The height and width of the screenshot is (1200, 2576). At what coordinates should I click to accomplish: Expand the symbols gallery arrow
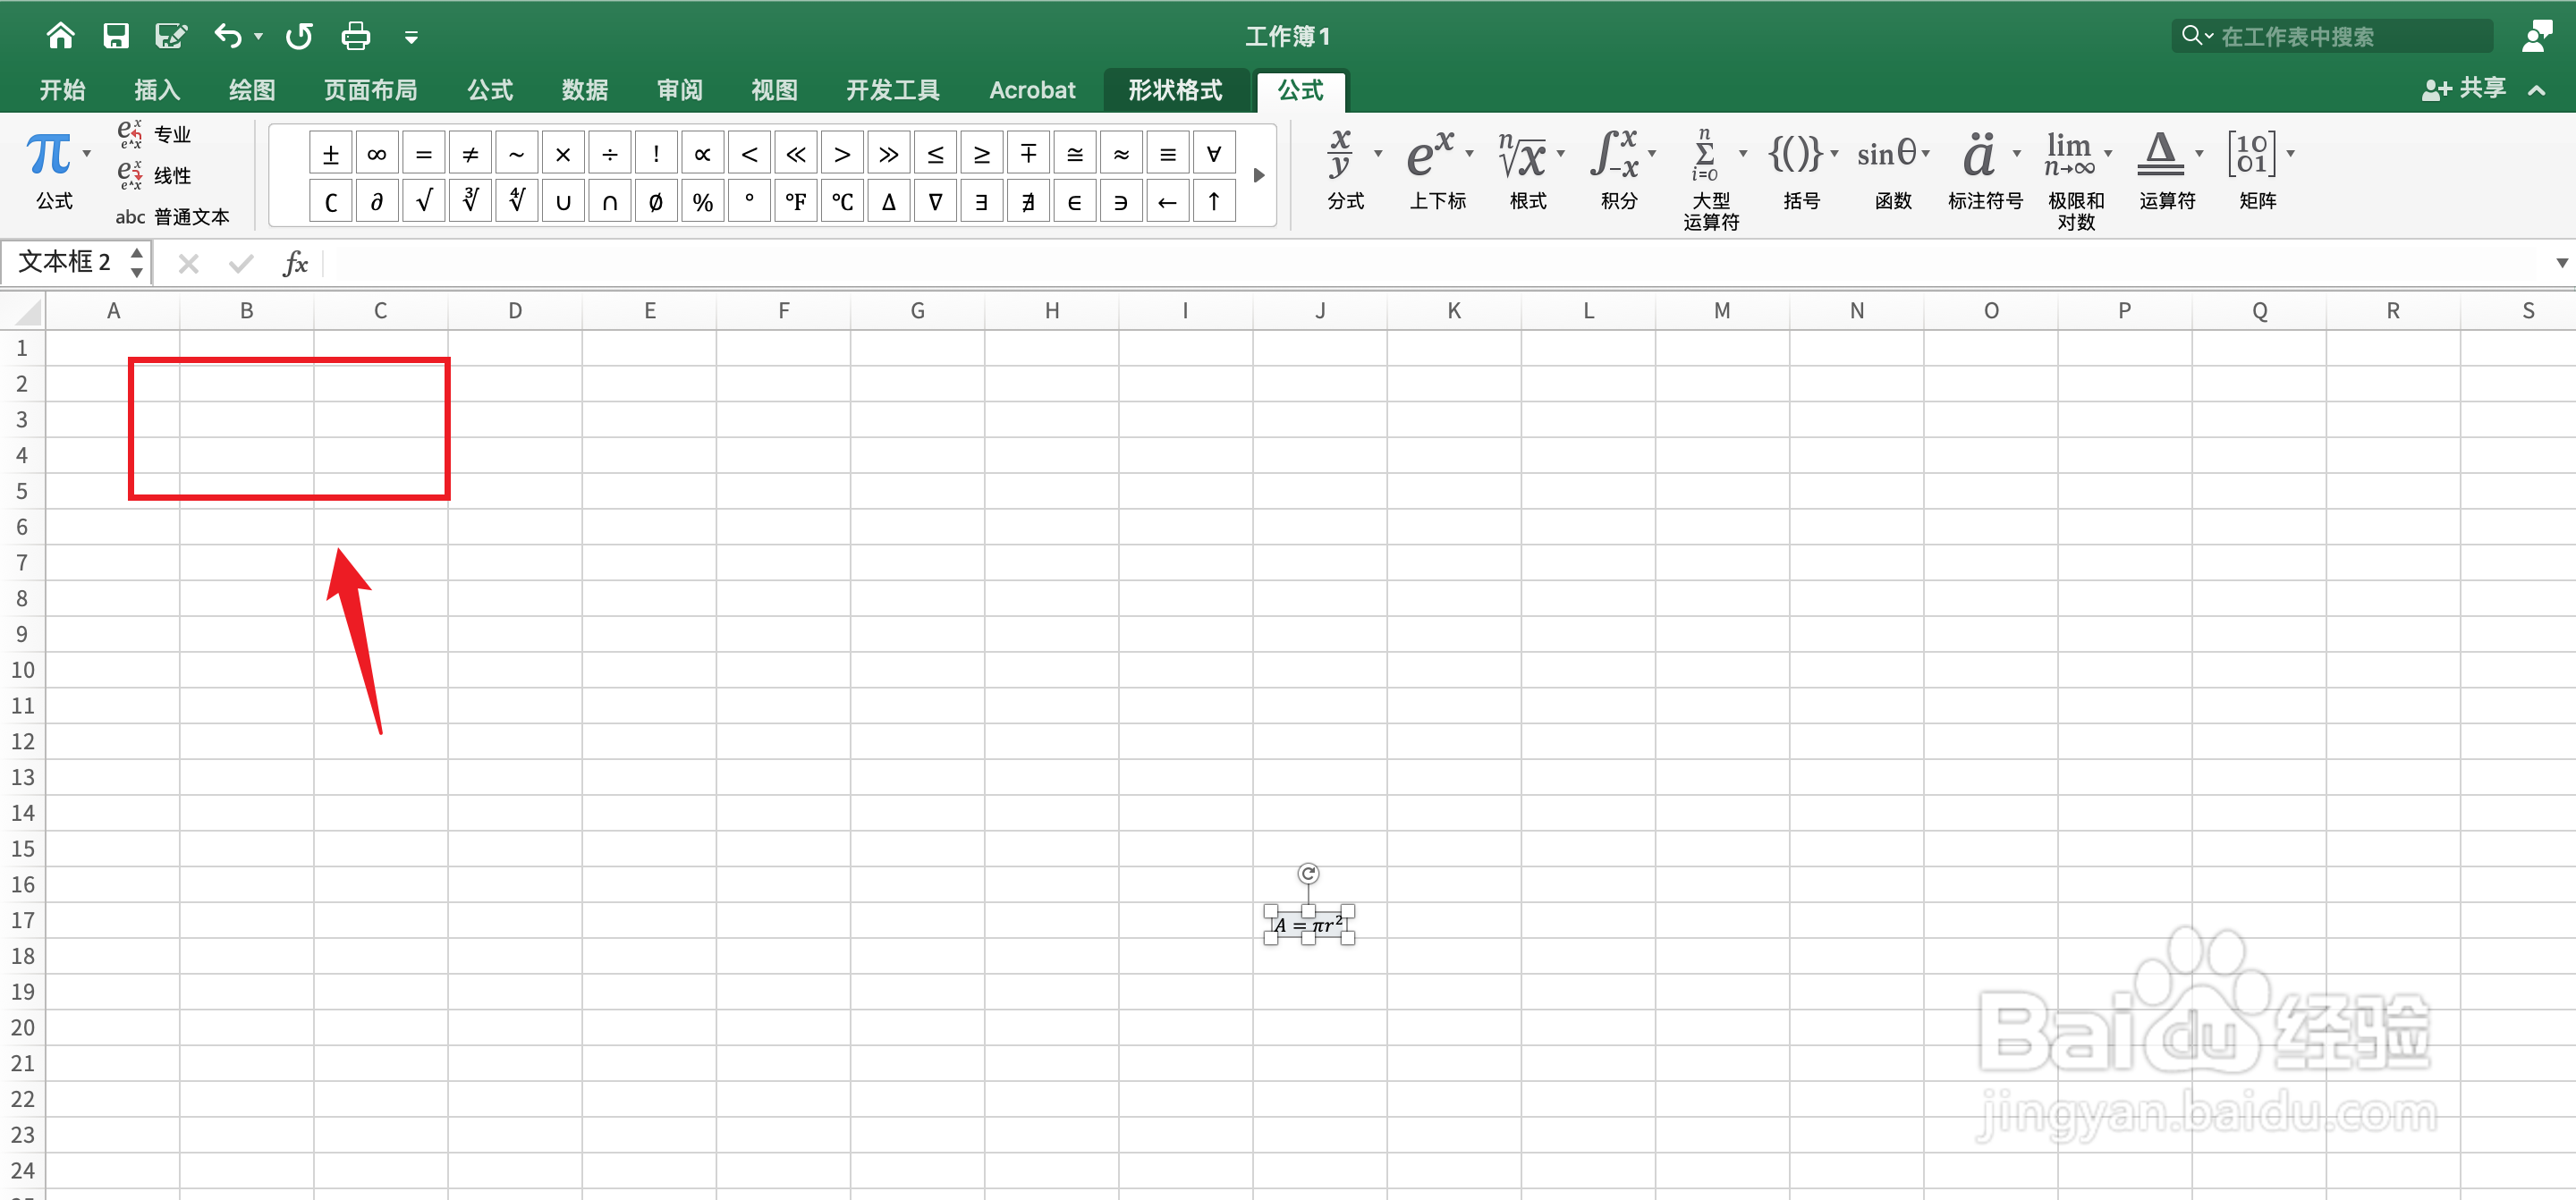[x=1259, y=176]
